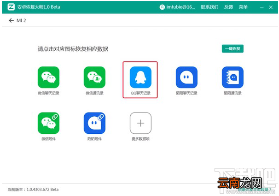Viewport: 279px width, 196px height.
Task: Click the imtubie@16... account name
Action: coord(180,7)
